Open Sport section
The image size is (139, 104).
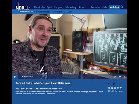[50, 7]
